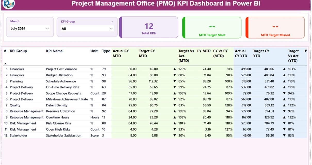312x165 pixels.
Task: Select the Total KPIs card
Action: [149, 27]
